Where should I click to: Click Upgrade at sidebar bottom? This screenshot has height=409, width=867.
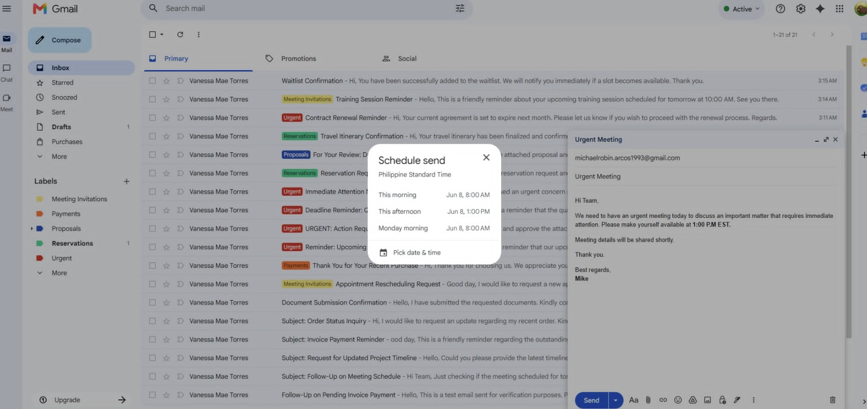(67, 400)
